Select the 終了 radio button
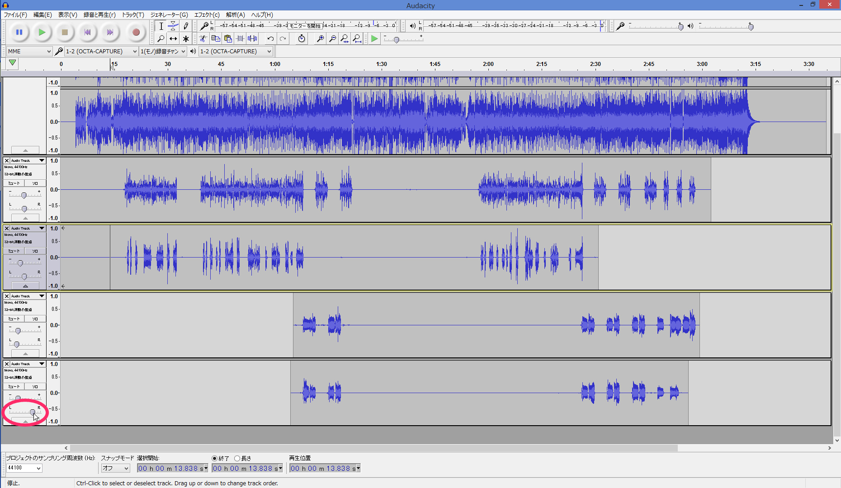This screenshot has height=488, width=841. [x=215, y=458]
